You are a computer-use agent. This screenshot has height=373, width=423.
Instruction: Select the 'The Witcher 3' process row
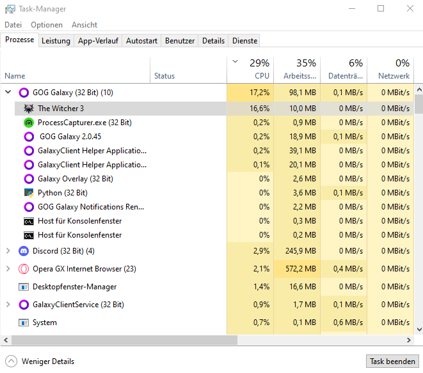click(x=214, y=109)
